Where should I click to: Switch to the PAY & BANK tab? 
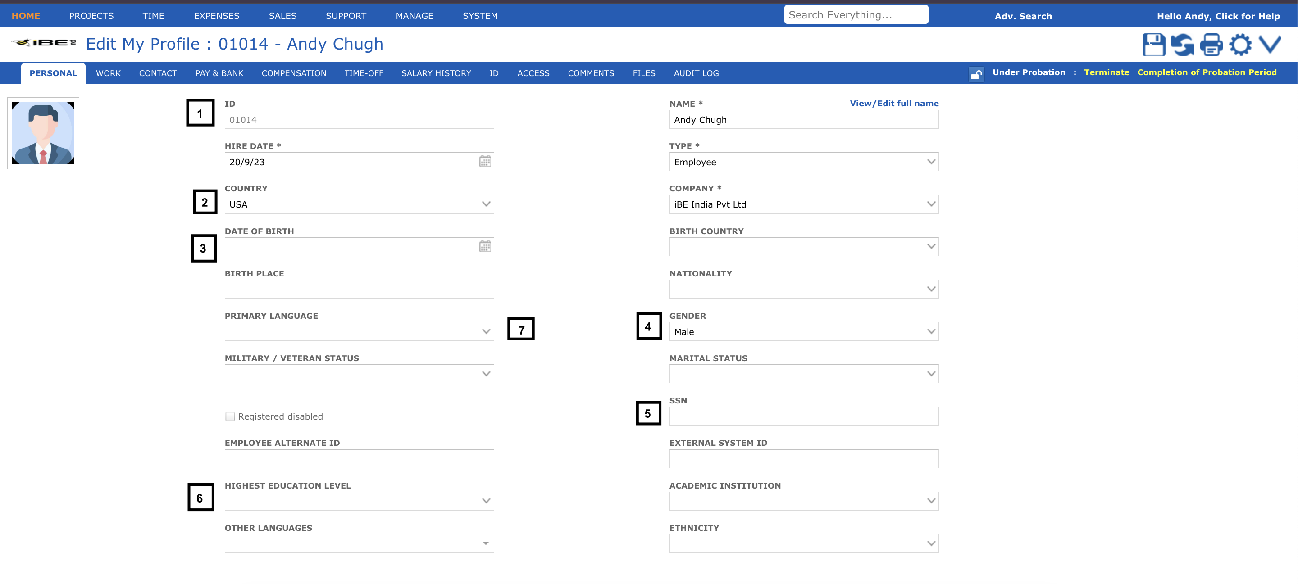[x=219, y=73]
